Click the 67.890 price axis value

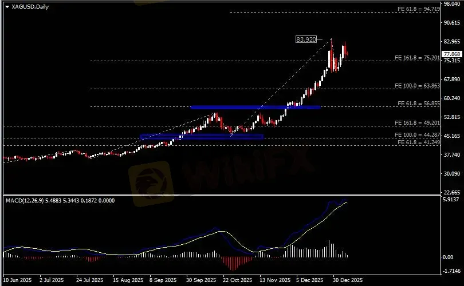click(x=451, y=80)
